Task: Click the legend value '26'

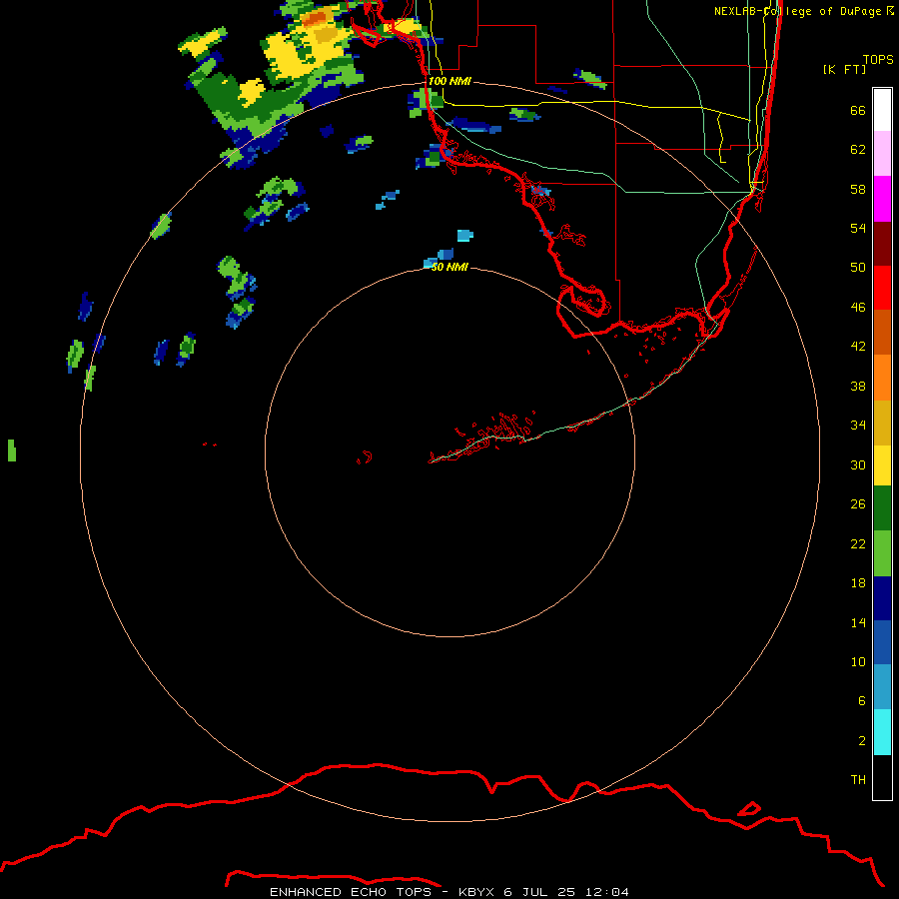Action: pyautogui.click(x=858, y=503)
